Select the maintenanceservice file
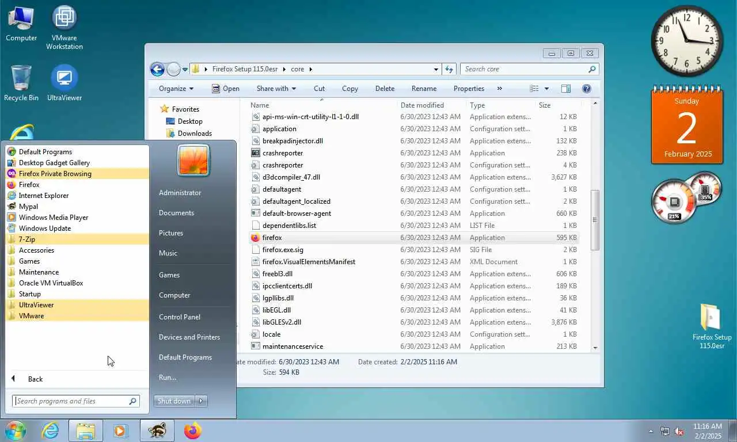 click(x=414, y=346)
